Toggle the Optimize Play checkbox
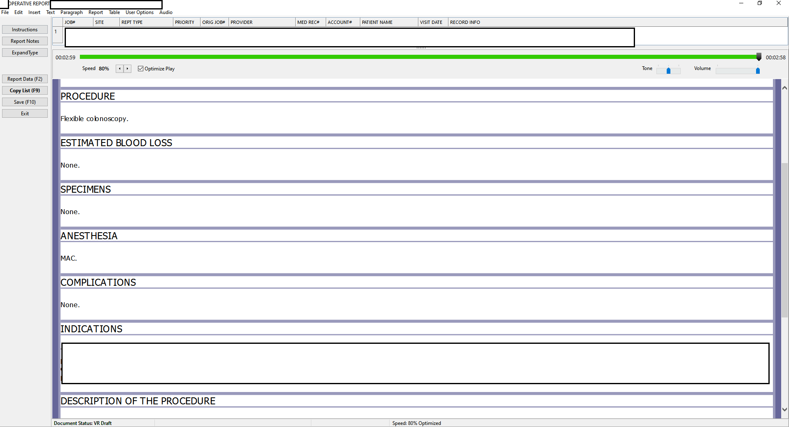 141,69
